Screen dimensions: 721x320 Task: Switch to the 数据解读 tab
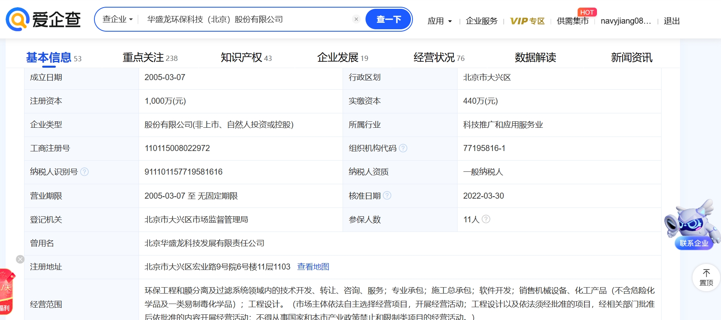535,58
